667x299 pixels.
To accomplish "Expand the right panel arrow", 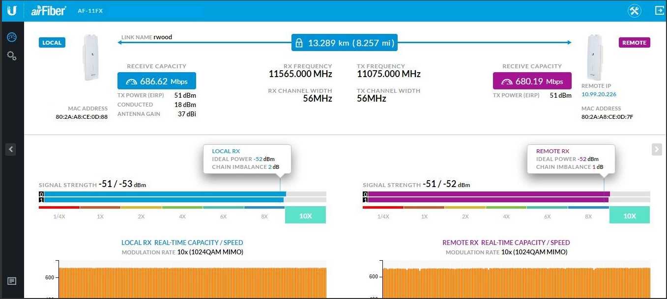I will 657,149.
